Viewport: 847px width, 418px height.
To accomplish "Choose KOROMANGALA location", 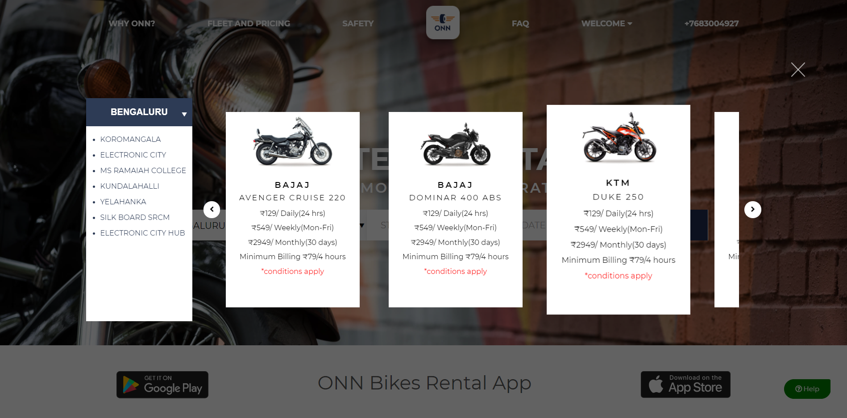I will (x=130, y=139).
